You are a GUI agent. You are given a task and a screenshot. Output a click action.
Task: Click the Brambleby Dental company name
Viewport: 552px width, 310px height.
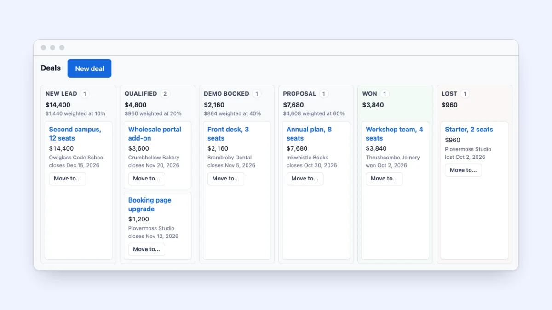point(230,158)
